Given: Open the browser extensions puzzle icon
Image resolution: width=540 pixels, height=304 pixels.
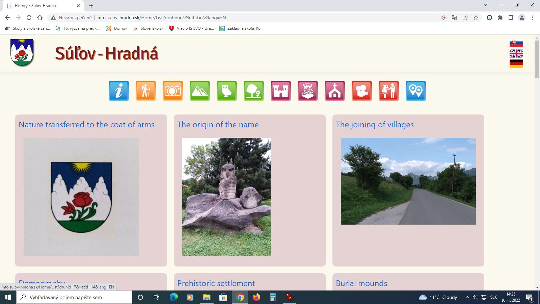Looking at the screenshot, I should tap(500, 18).
